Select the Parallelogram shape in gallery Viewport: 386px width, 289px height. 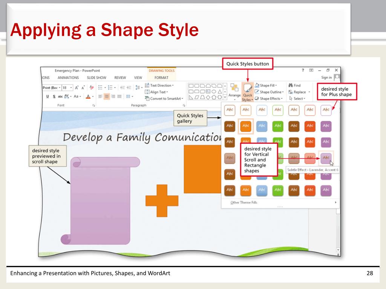(x=196, y=97)
